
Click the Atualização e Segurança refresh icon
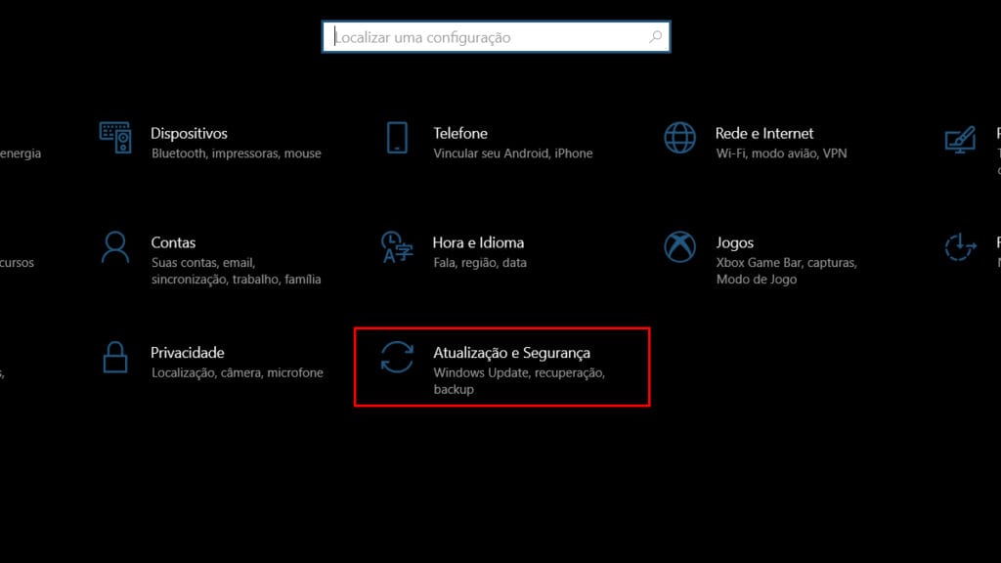pyautogui.click(x=397, y=357)
